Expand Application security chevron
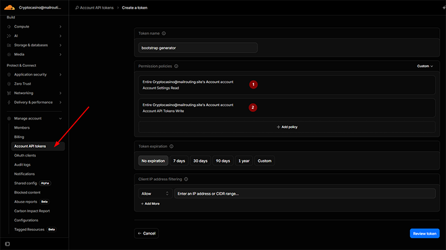Image resolution: width=446 pixels, height=250 pixels. pyautogui.click(x=60, y=75)
